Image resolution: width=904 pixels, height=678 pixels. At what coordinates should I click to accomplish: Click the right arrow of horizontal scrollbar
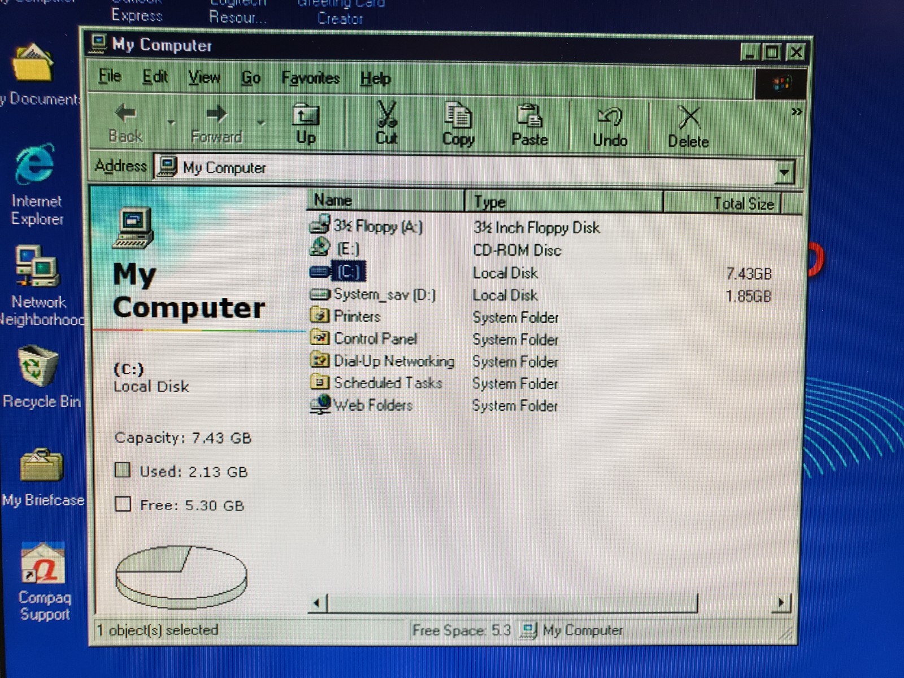[x=781, y=603]
